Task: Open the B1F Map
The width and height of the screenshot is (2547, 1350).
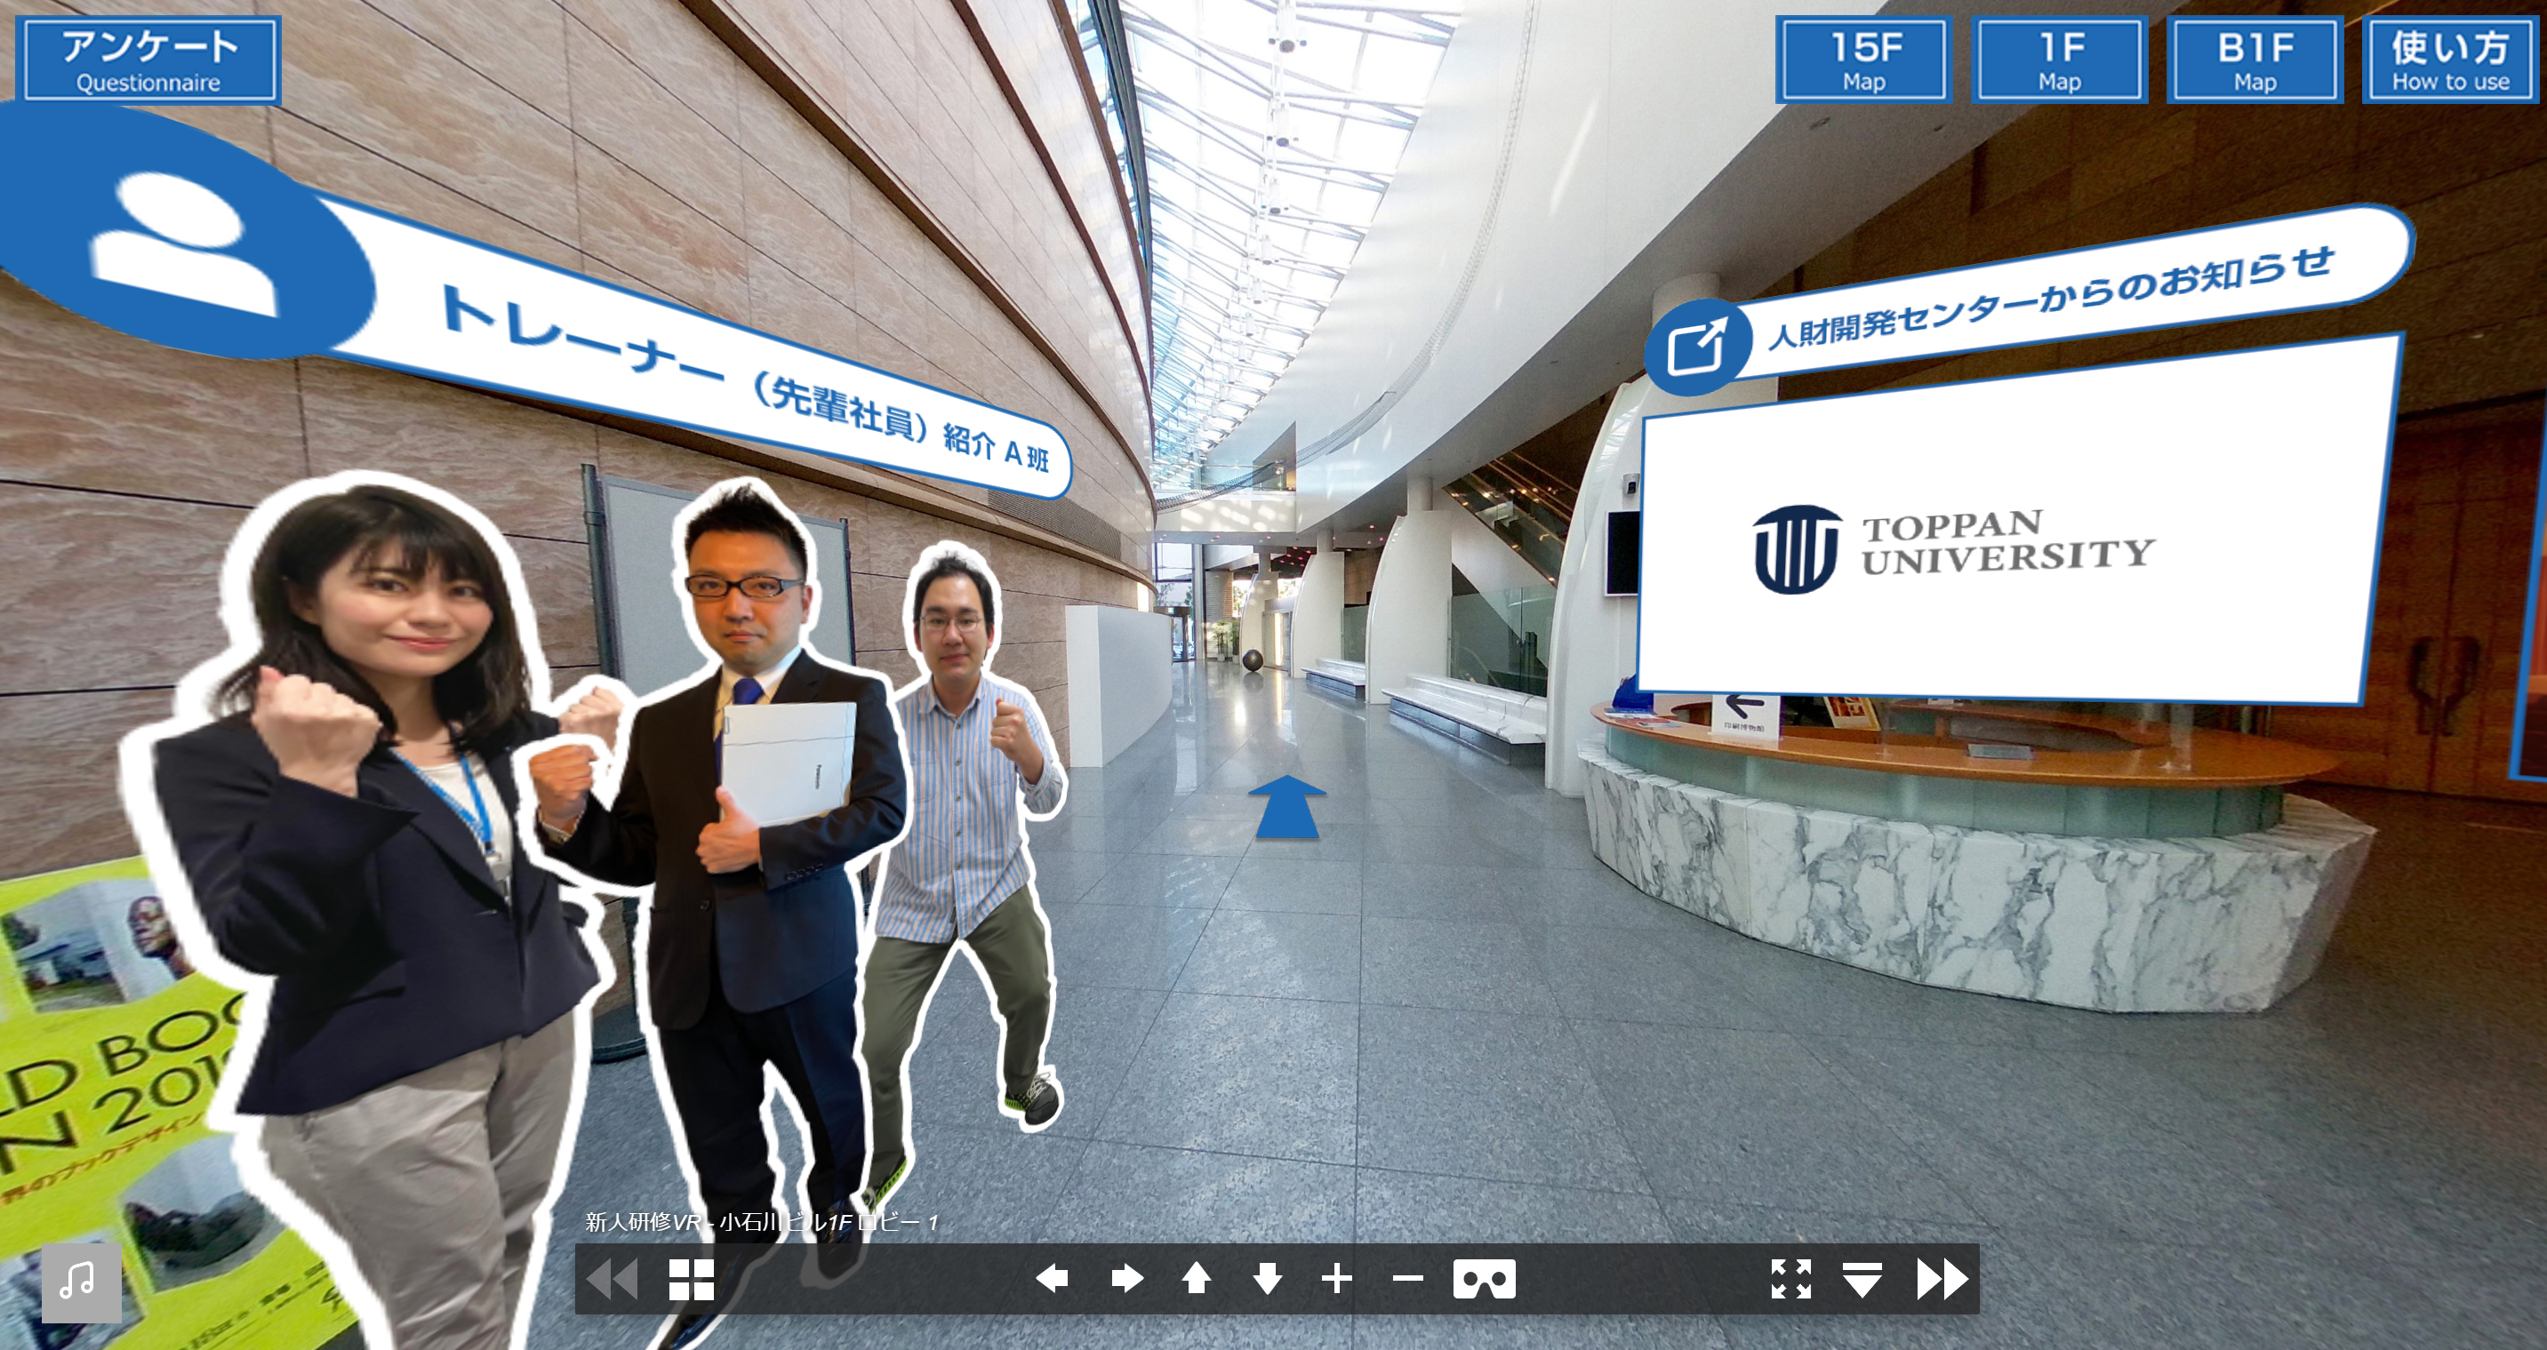Action: 2255,60
